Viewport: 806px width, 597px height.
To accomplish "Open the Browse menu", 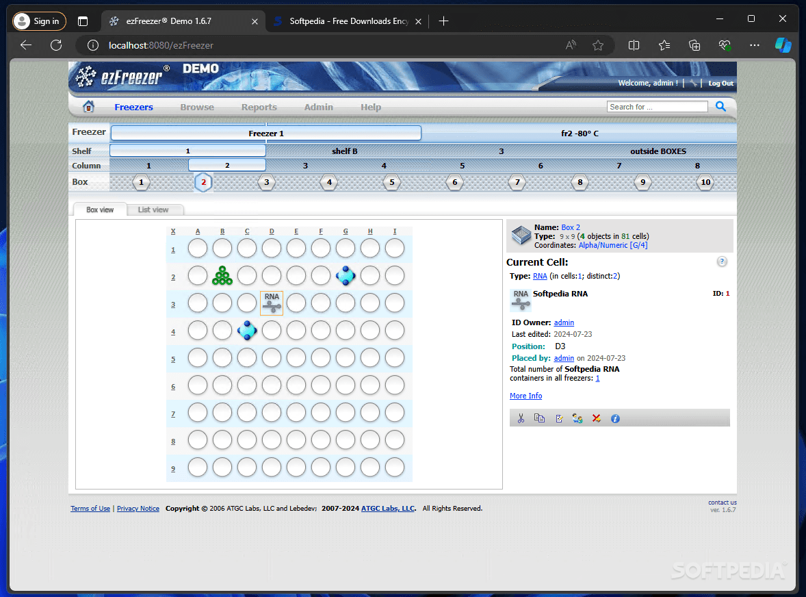I will pos(197,107).
